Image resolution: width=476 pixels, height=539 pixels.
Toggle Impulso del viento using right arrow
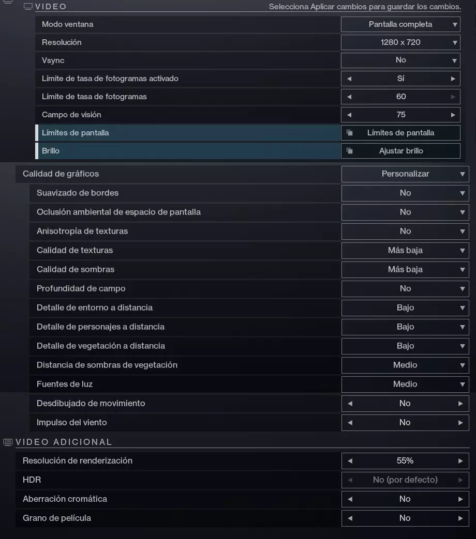point(460,423)
